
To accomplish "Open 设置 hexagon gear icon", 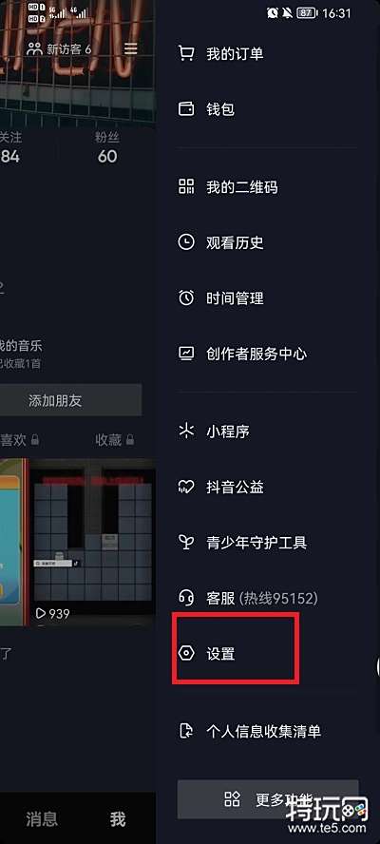I will point(185,654).
